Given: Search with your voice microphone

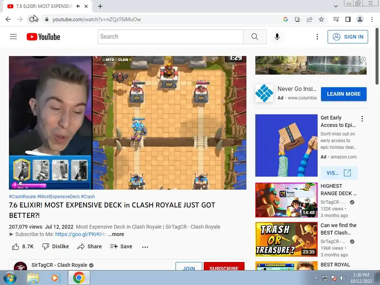Looking at the screenshot, I should pyautogui.click(x=277, y=37).
